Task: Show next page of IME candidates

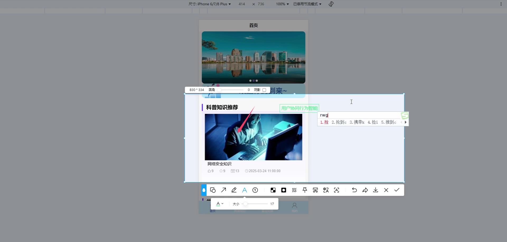Action: [406, 122]
